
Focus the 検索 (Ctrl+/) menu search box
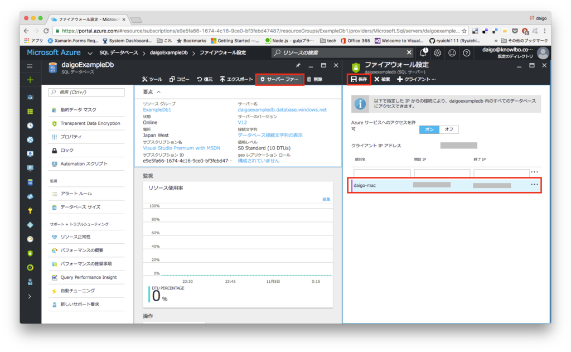86,92
